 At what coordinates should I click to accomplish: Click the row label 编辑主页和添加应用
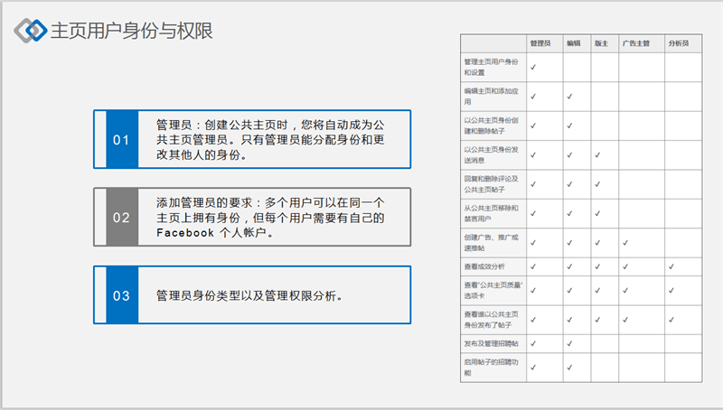pos(491,97)
